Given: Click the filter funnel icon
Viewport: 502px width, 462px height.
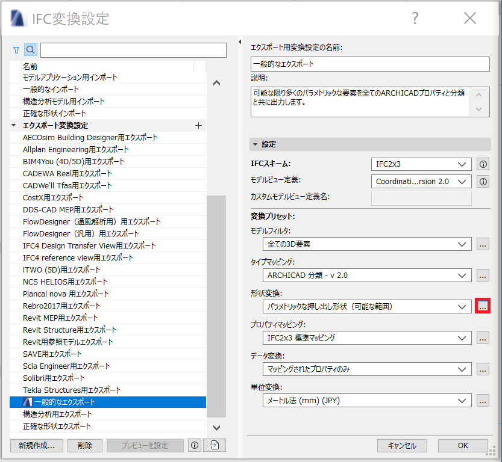Looking at the screenshot, I should click(x=16, y=50).
